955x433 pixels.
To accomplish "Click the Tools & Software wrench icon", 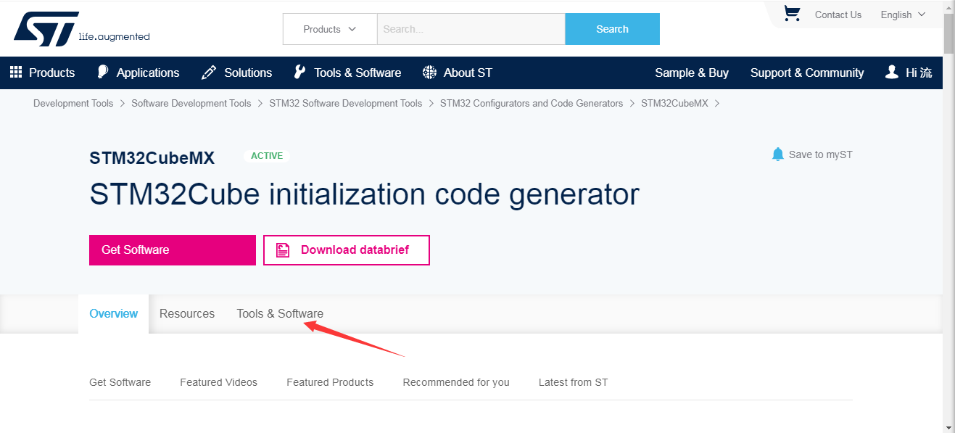I will pyautogui.click(x=299, y=73).
